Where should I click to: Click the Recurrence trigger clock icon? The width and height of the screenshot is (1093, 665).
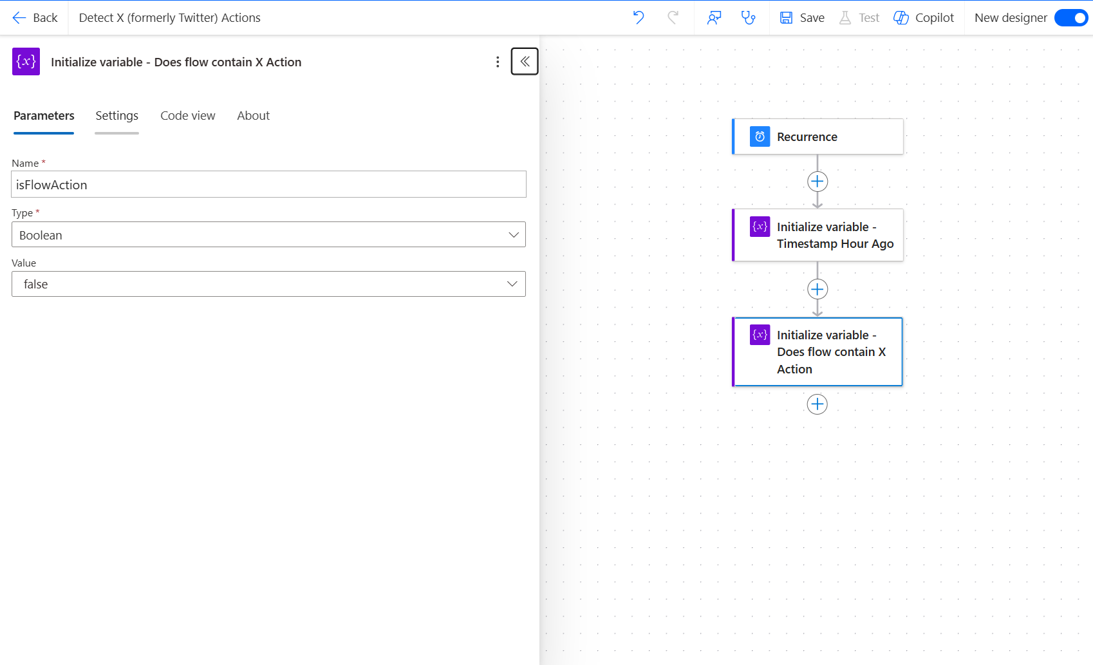click(x=760, y=136)
